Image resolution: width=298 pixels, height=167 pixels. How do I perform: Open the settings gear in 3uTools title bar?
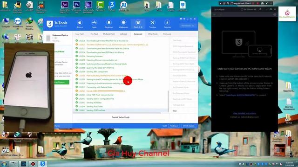point(184,19)
